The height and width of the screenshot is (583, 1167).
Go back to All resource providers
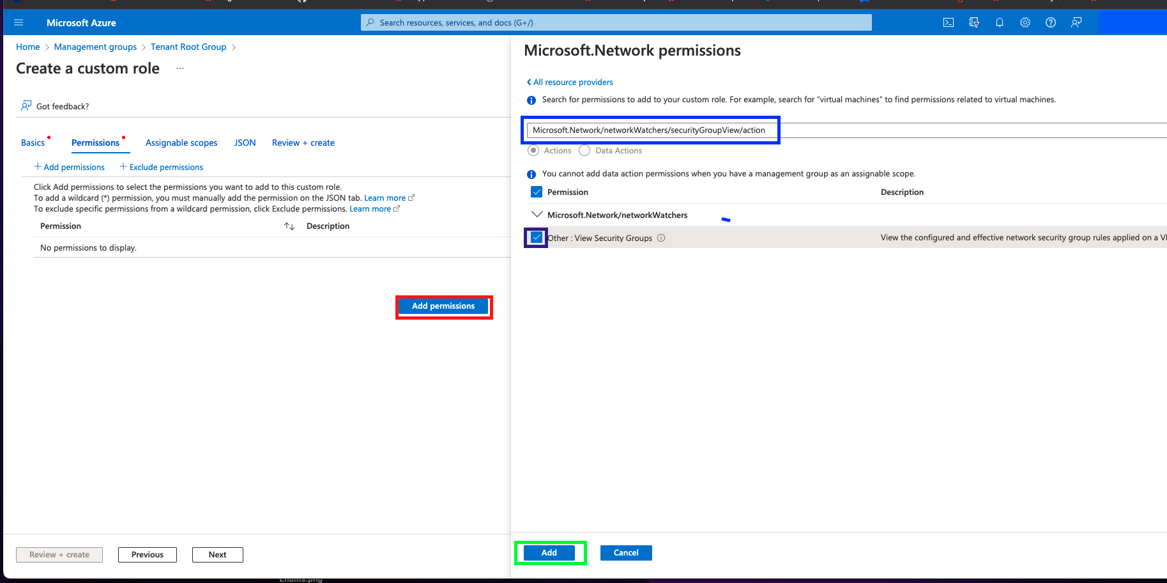tap(570, 82)
